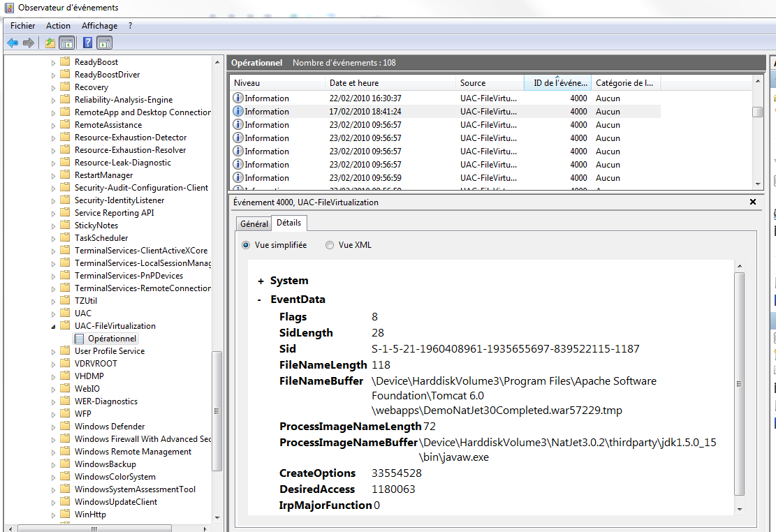Click the DesiredAccess value 1180063
776x532 pixels.
(393, 489)
